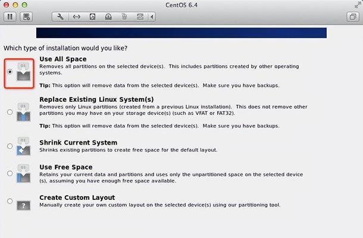Close the CentOS 6.4 window
The image size is (363, 238).
coord(7,5)
